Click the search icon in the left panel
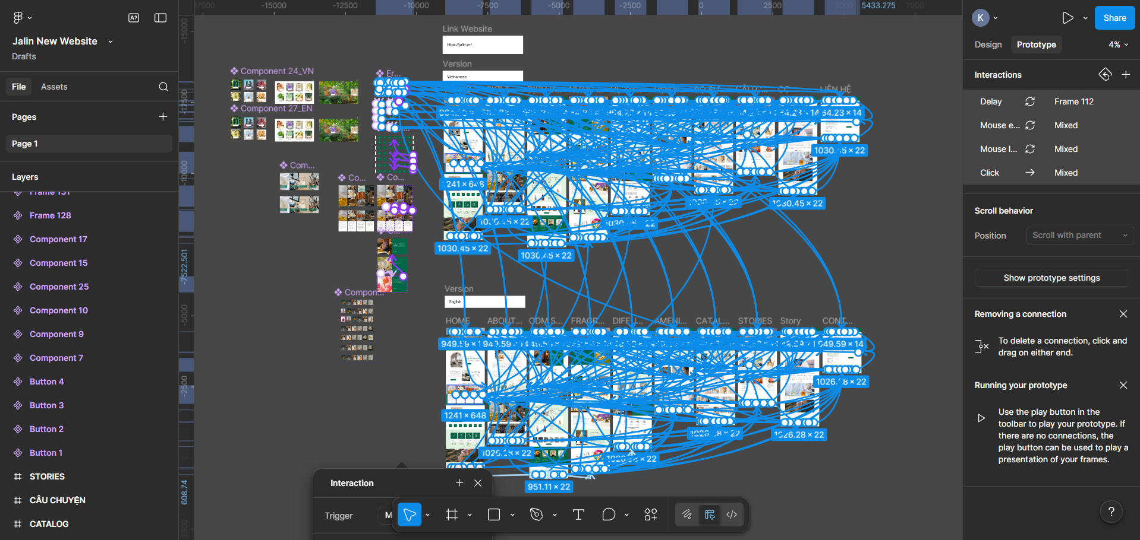 point(163,87)
